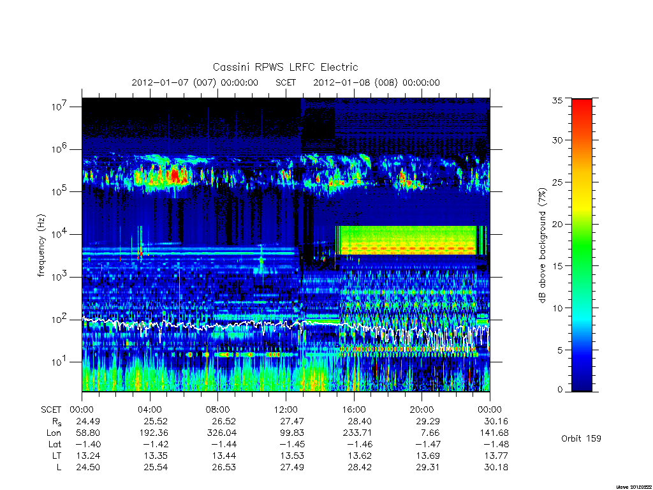Click the 10^7 frequency tick label

pos(61,107)
